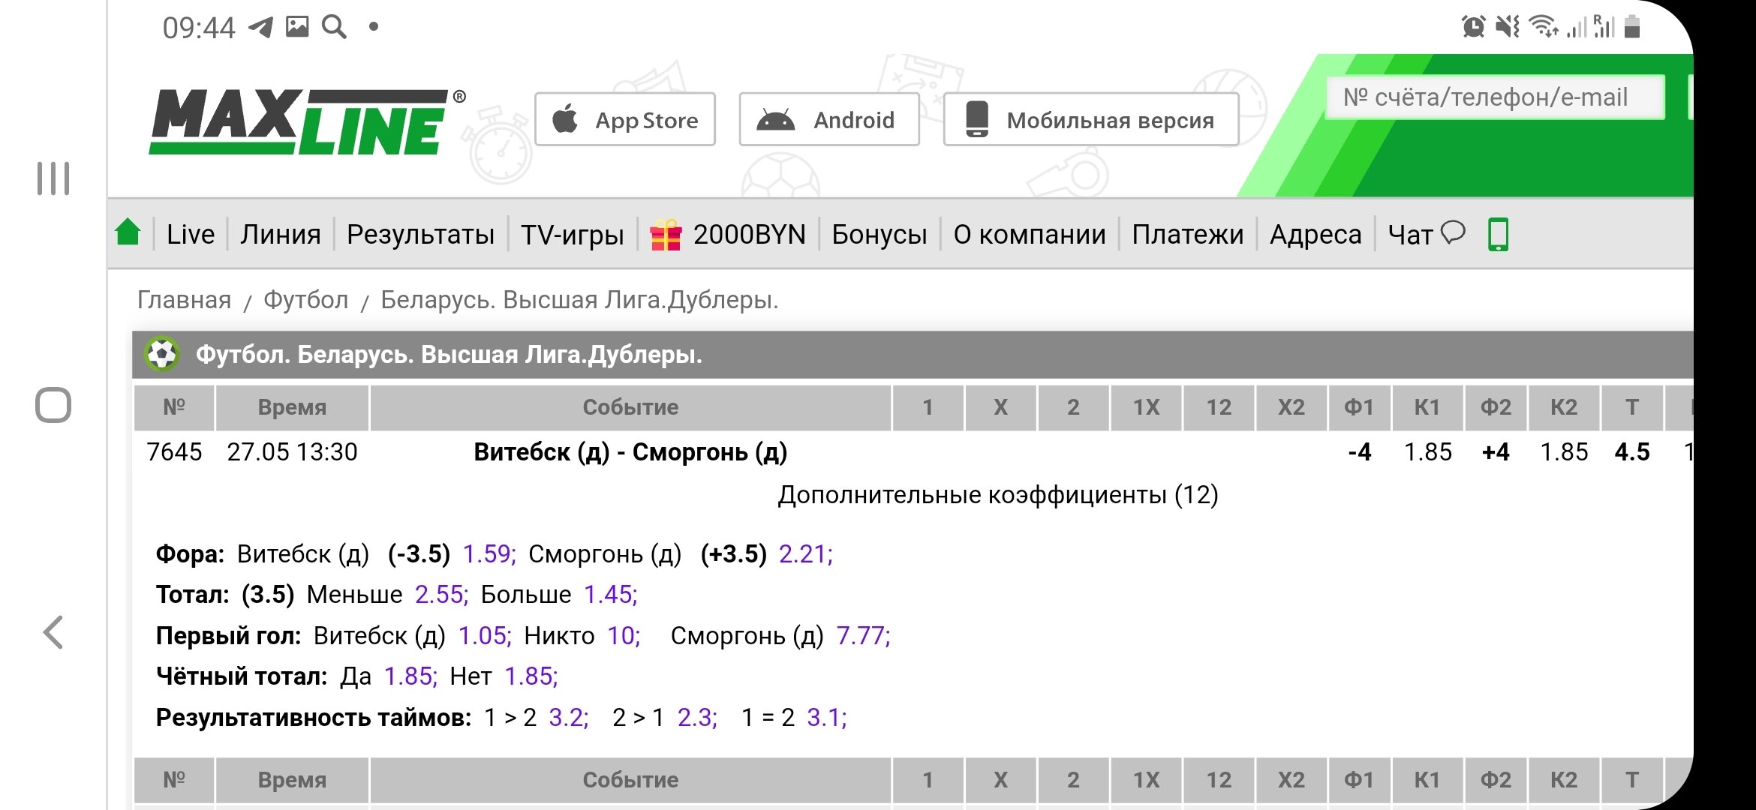Open the Live menu tab
This screenshot has height=810, width=1756.
pos(191,235)
